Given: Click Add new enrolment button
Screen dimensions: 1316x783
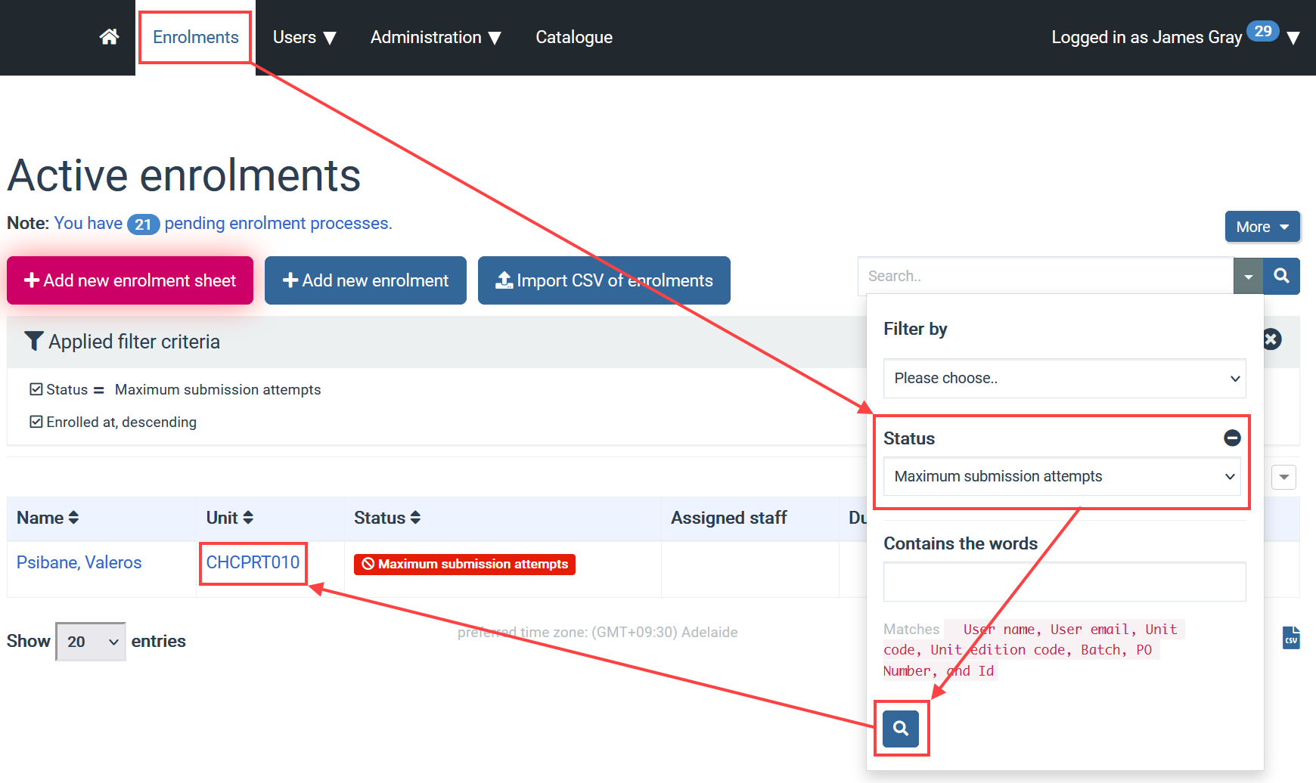Looking at the screenshot, I should pos(365,280).
